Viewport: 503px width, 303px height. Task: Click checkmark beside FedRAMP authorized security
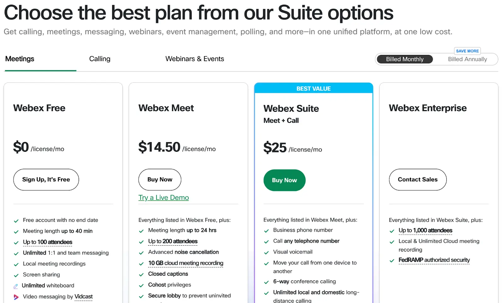tap(392, 261)
